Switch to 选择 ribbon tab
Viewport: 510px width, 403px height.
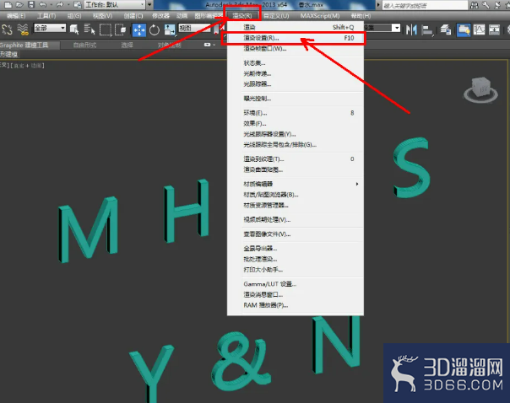click(x=127, y=45)
